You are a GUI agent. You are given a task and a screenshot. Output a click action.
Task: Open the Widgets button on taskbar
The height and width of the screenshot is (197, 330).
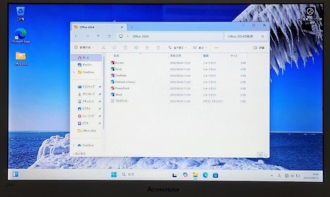coord(15,174)
